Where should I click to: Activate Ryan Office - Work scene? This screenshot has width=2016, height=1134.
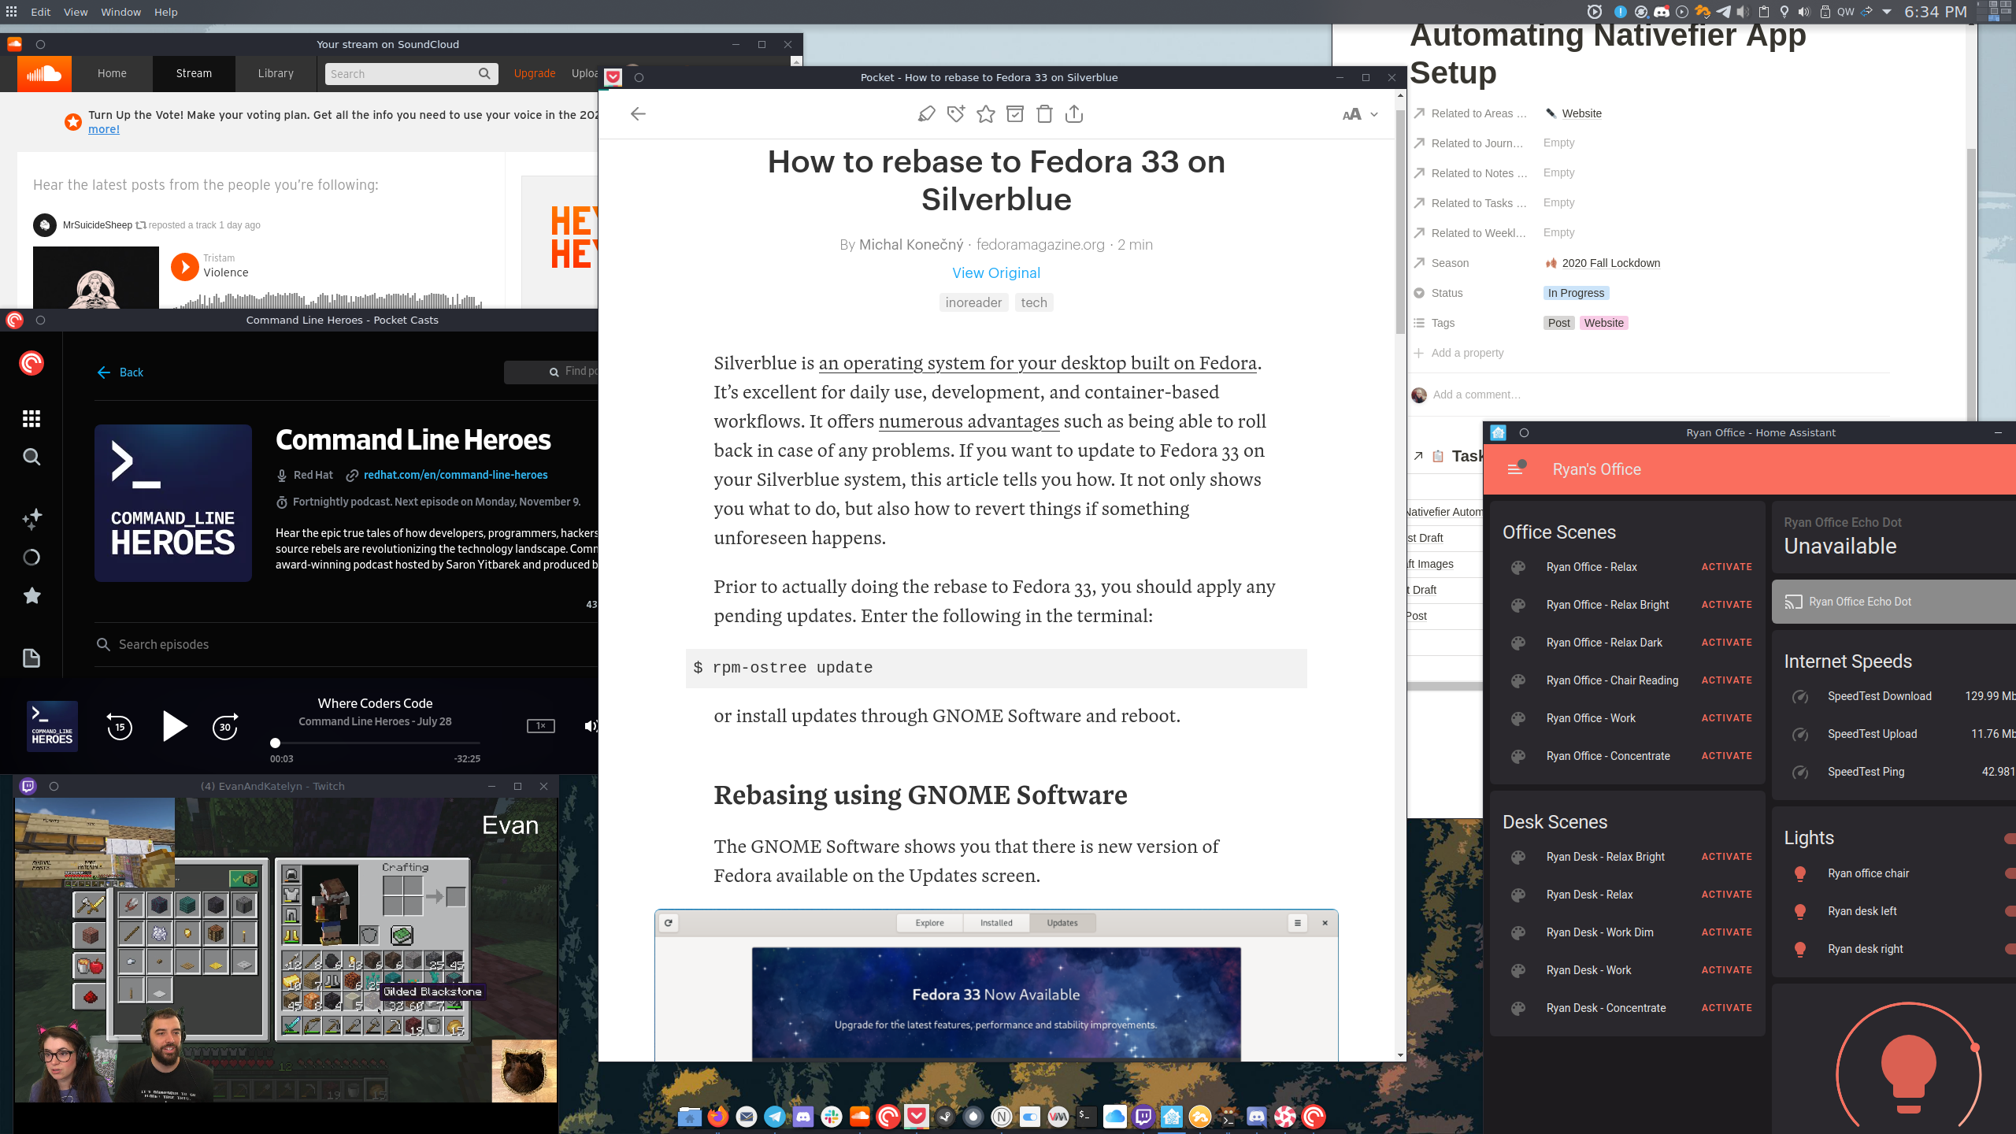click(x=1726, y=718)
